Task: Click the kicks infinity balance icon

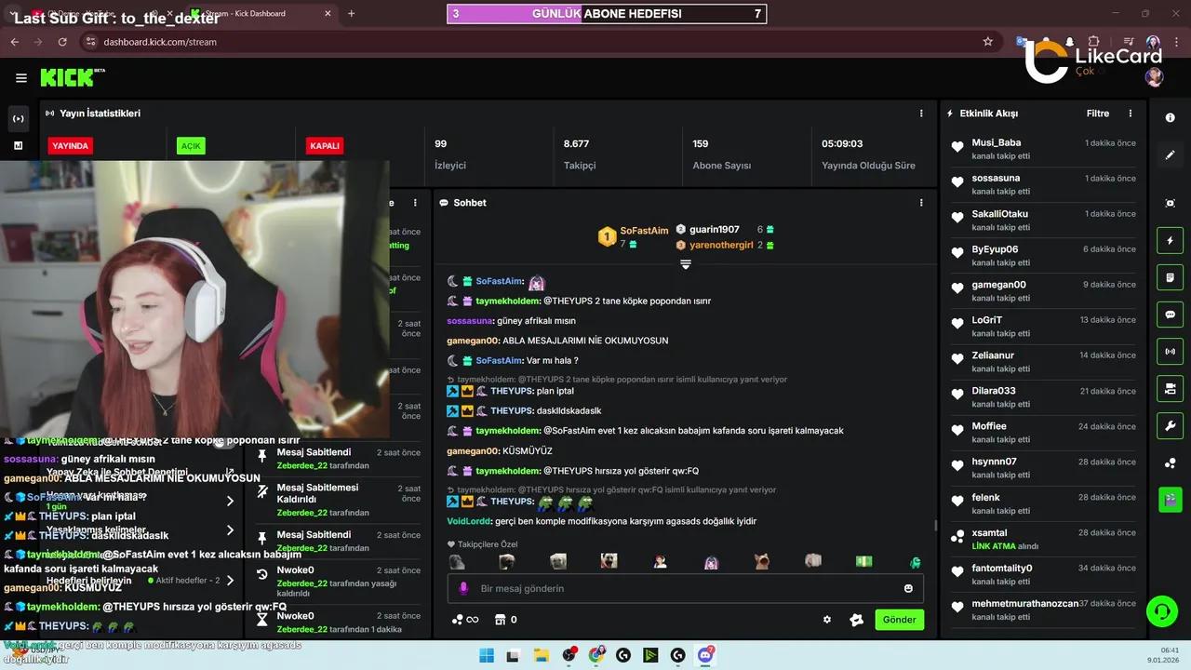Action: click(464, 620)
